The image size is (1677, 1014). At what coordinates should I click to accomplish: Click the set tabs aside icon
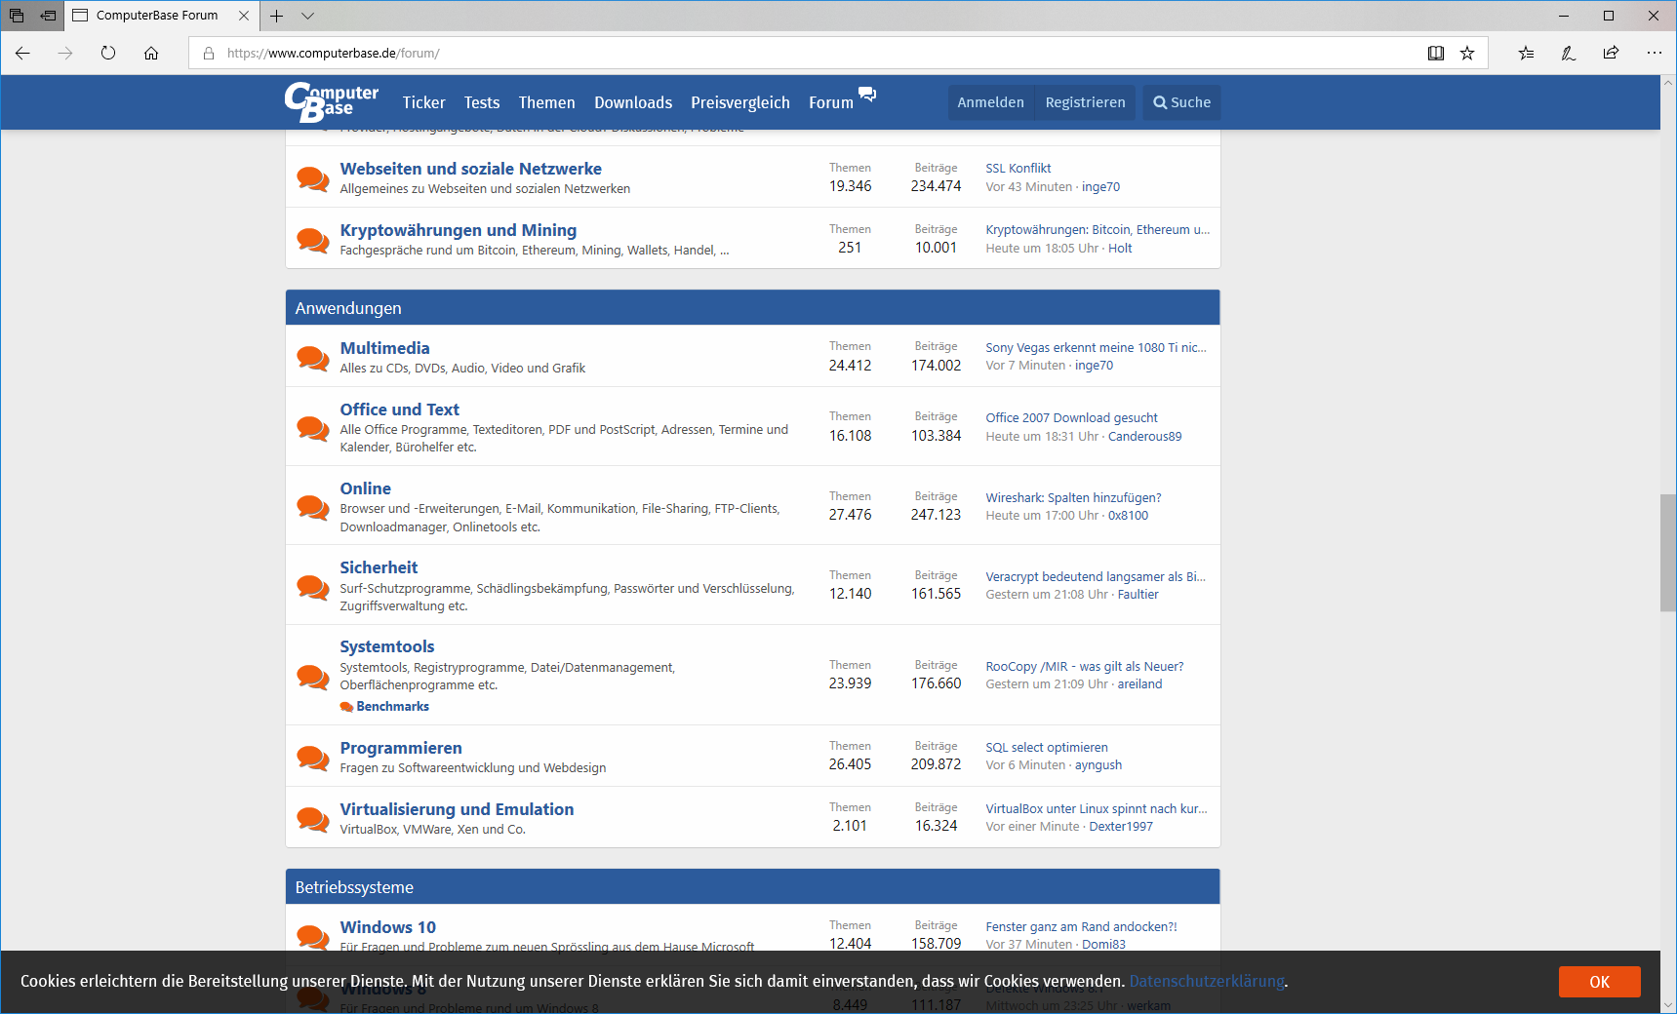48,16
